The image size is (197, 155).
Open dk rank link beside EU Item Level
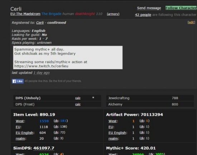tap(56, 127)
